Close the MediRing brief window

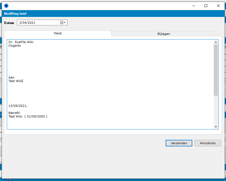[218, 6]
